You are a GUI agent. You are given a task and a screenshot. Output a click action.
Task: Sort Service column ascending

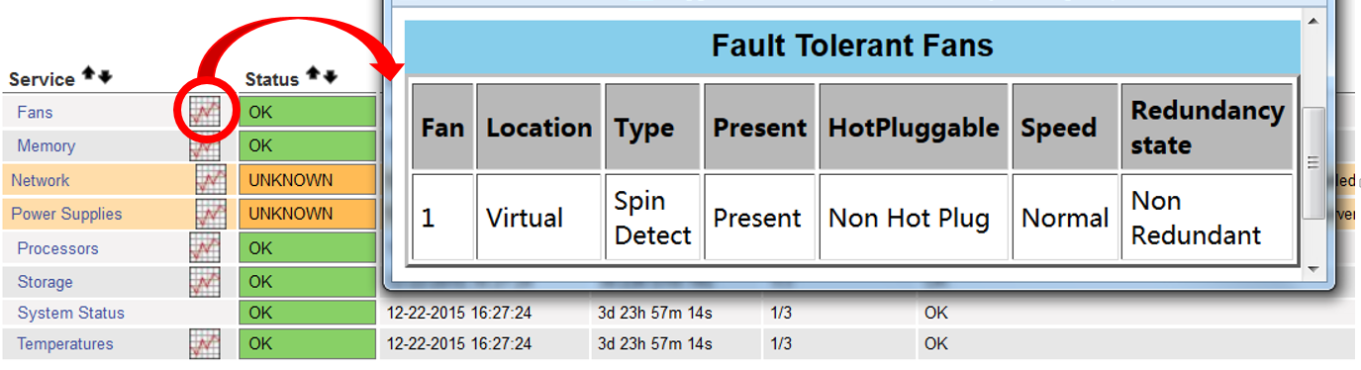point(88,74)
